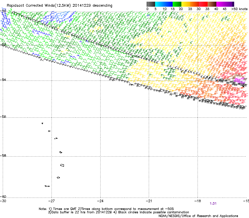Screen dimensions: 249x218
Task: Click the purple '1:31' time label
Action: point(213,204)
